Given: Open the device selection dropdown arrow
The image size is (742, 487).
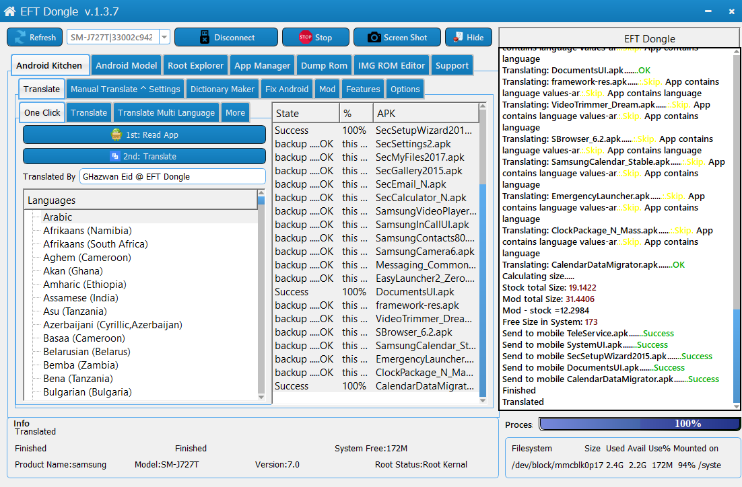Looking at the screenshot, I should click(x=164, y=37).
